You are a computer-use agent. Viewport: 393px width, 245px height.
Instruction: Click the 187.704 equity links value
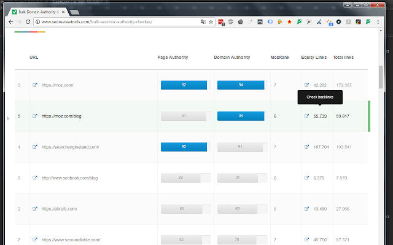321,147
